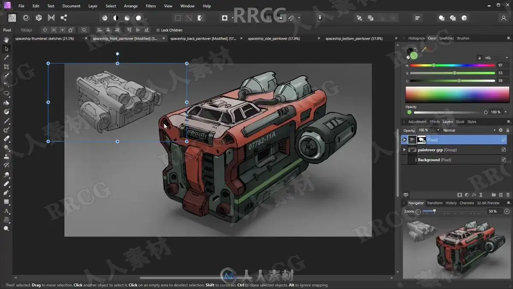Open the Layers panel options menu
The height and width of the screenshot is (289, 513).
pos(508,121)
